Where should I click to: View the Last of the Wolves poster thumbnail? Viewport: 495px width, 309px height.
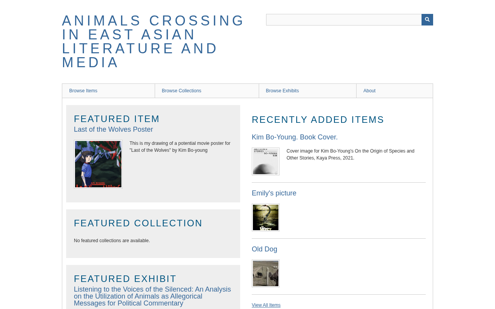click(x=98, y=164)
